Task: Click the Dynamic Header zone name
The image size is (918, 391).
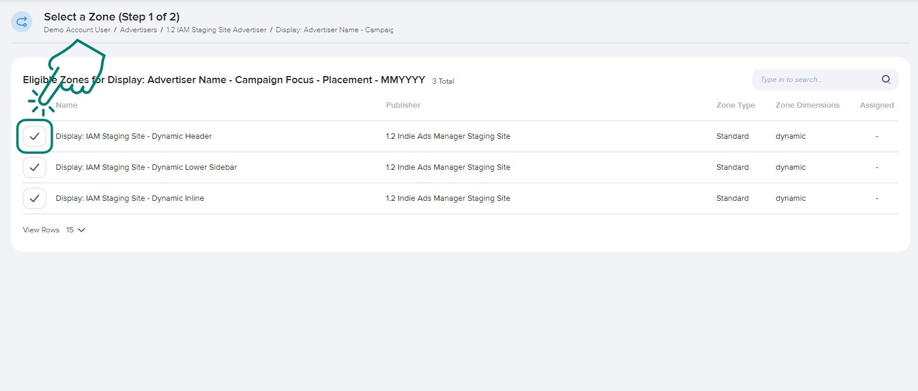Action: tap(134, 136)
